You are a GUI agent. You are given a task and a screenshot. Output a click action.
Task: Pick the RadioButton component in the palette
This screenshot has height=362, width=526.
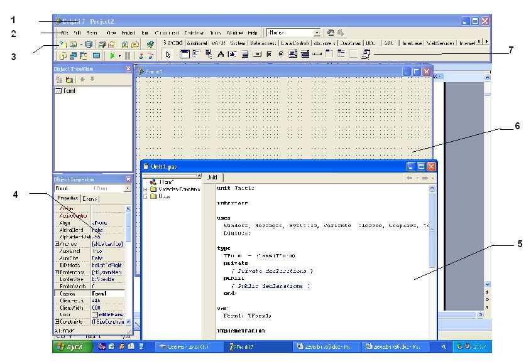coord(281,54)
